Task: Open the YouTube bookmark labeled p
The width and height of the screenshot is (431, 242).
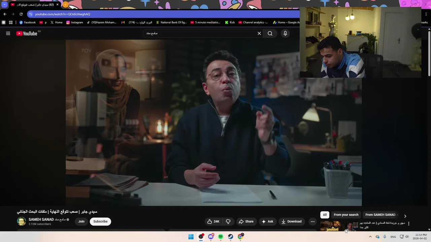Action: click(43, 23)
